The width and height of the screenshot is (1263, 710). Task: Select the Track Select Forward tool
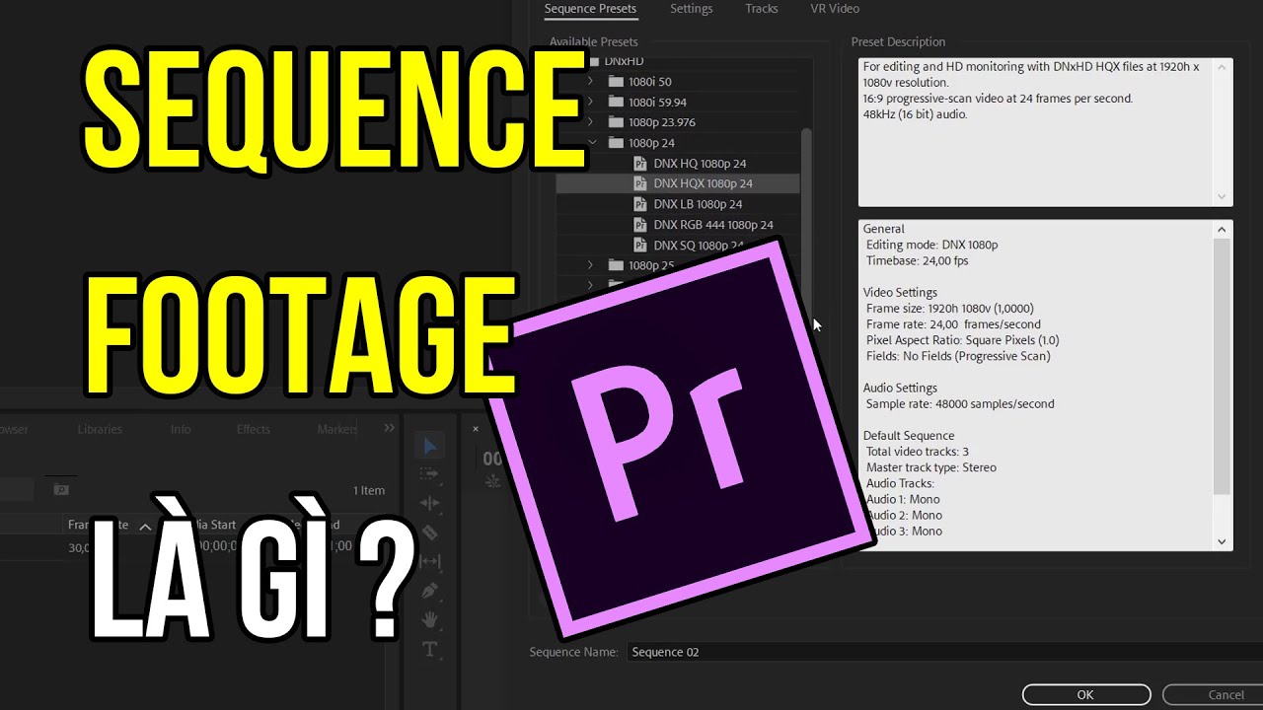pyautogui.click(x=429, y=474)
